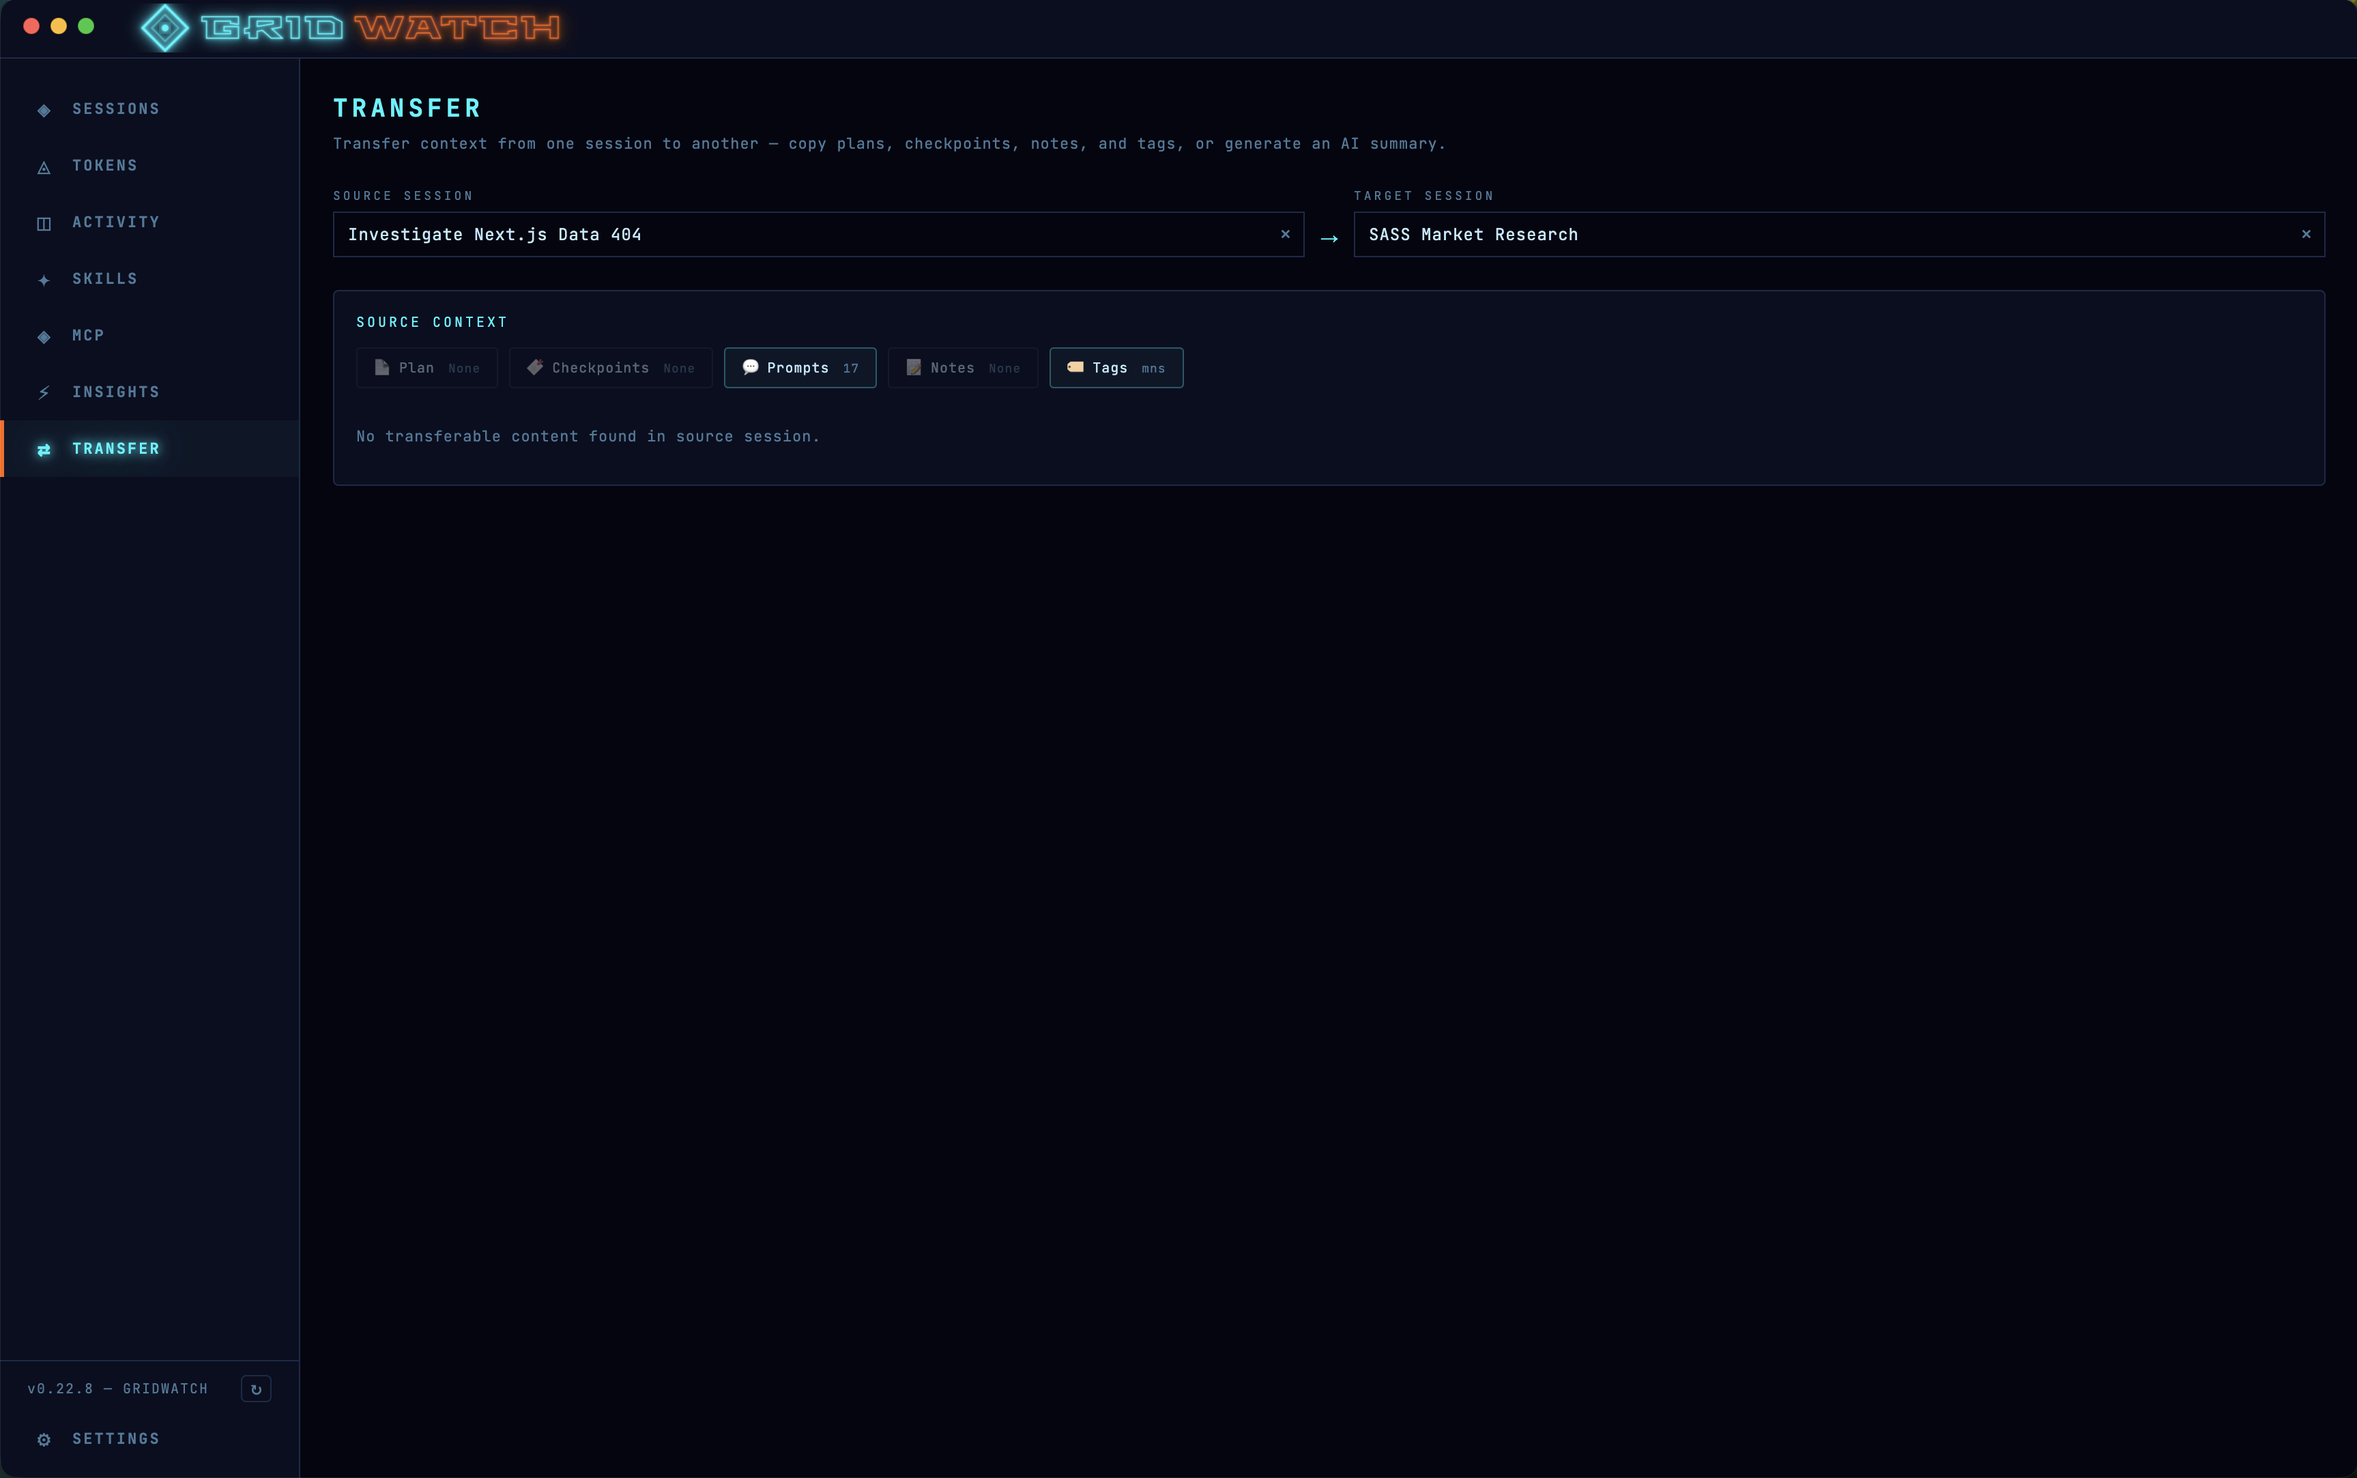The height and width of the screenshot is (1478, 2357).
Task: Click the Sessions diamond icon in sidebar
Action: 44,111
